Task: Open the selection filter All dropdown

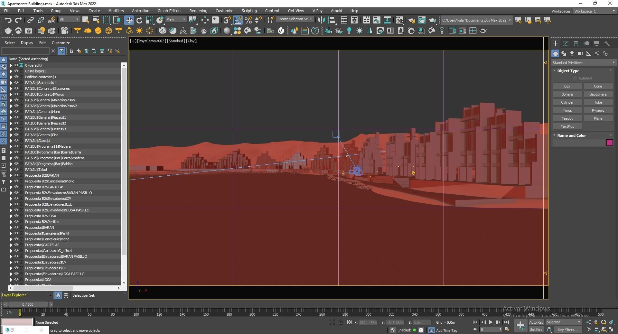Action: (x=69, y=19)
